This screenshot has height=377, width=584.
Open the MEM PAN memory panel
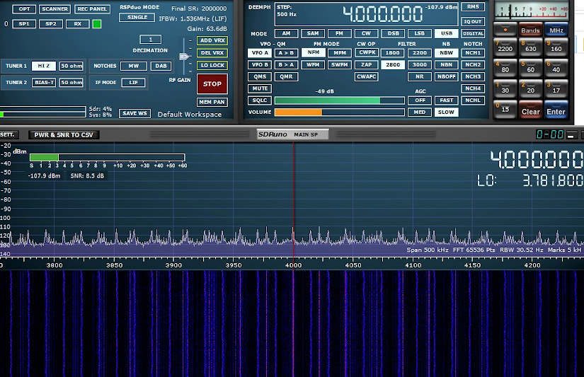(x=212, y=102)
